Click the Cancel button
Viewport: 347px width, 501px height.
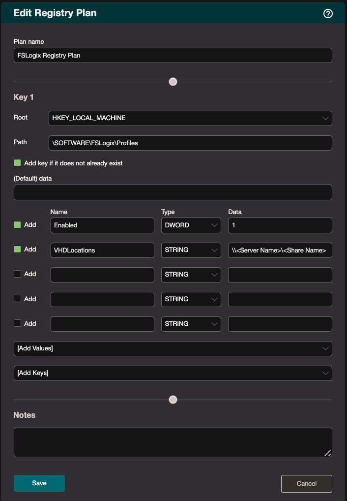[x=307, y=484]
